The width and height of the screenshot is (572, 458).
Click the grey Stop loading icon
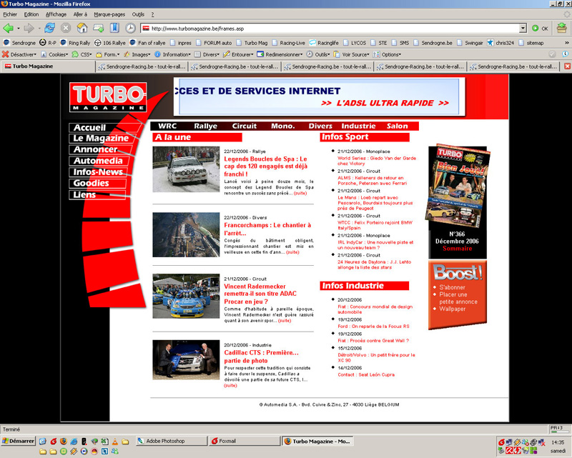(66, 28)
